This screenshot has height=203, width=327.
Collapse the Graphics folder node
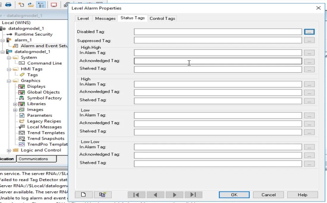click(x=9, y=81)
